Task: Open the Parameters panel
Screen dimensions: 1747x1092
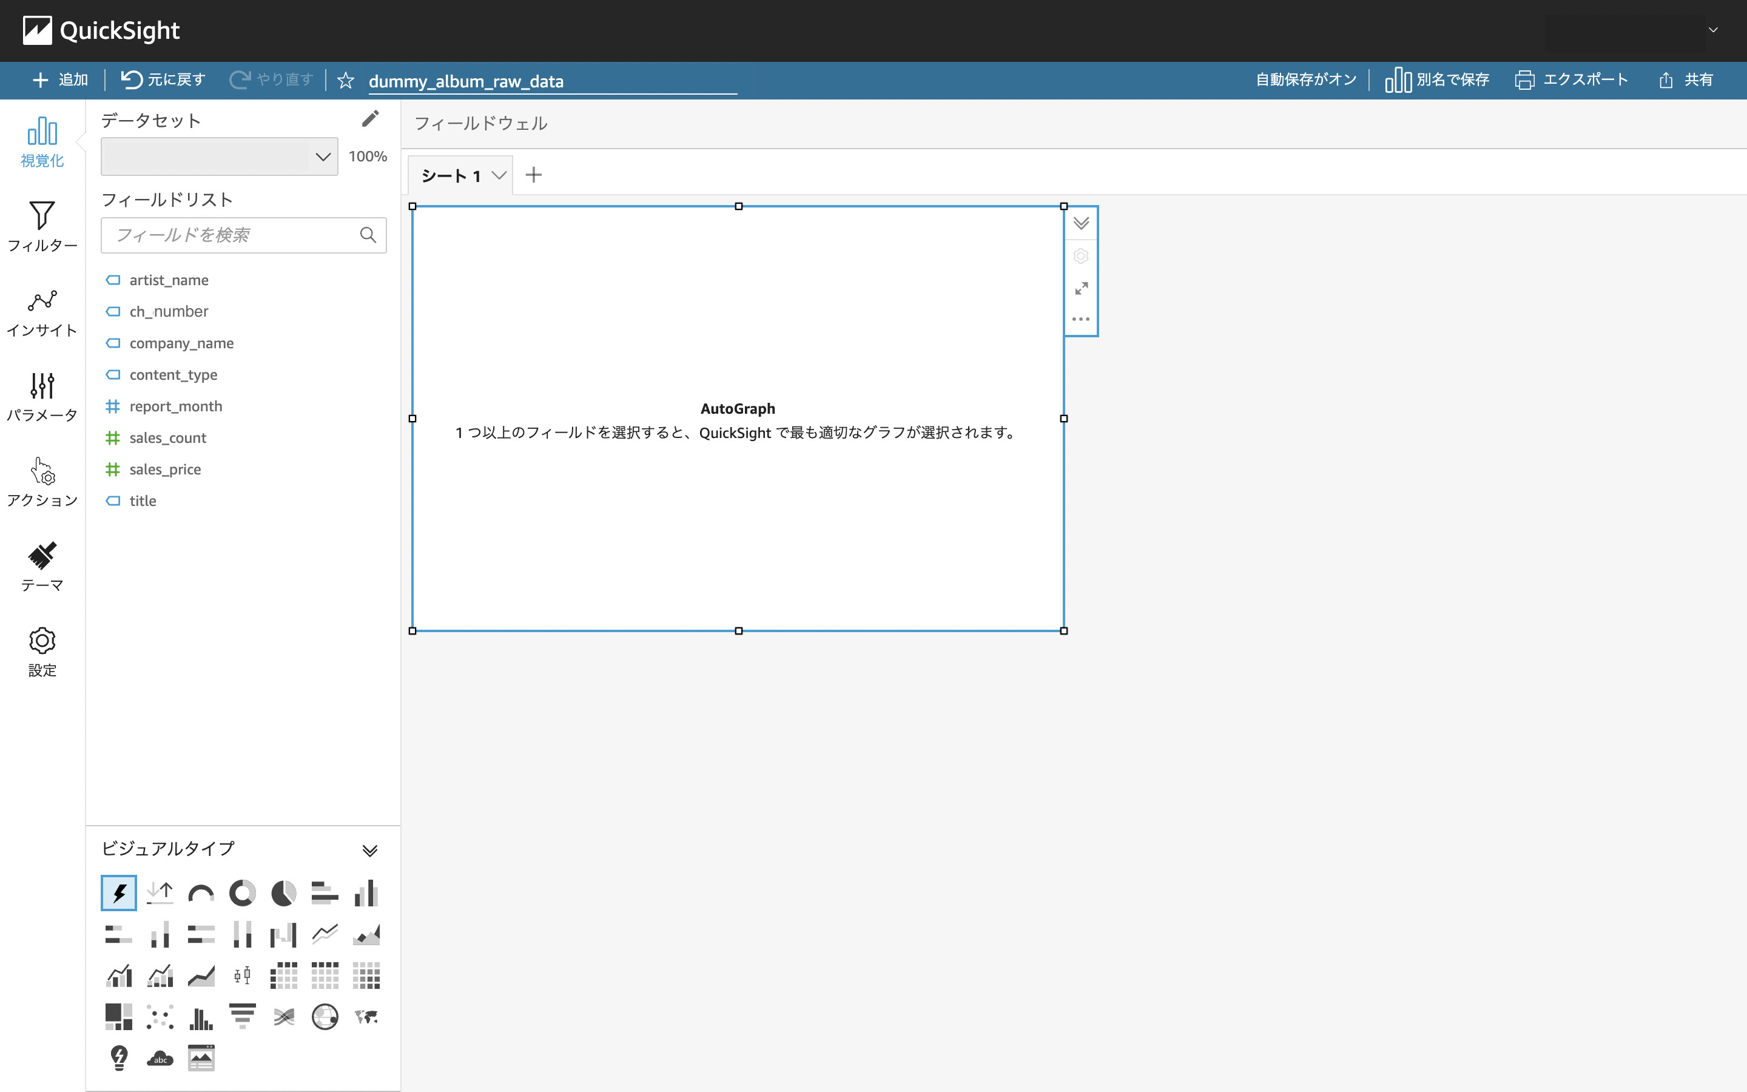Action: (x=42, y=397)
